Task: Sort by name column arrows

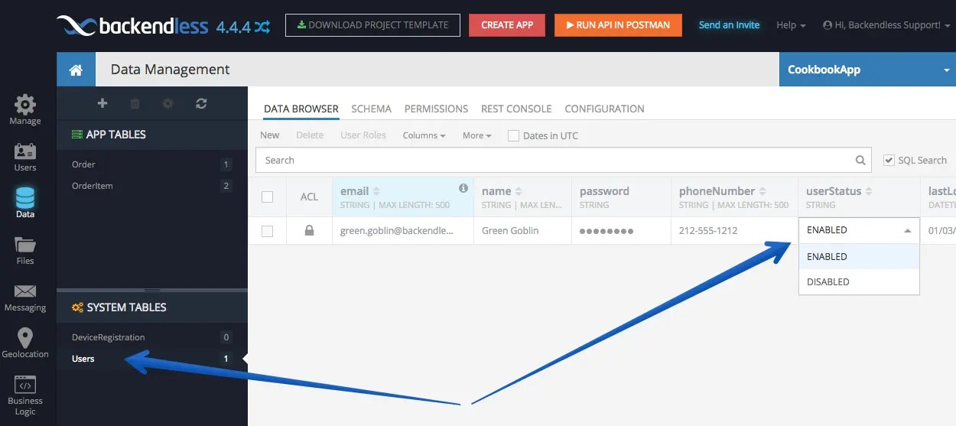Action: pyautogui.click(x=519, y=191)
